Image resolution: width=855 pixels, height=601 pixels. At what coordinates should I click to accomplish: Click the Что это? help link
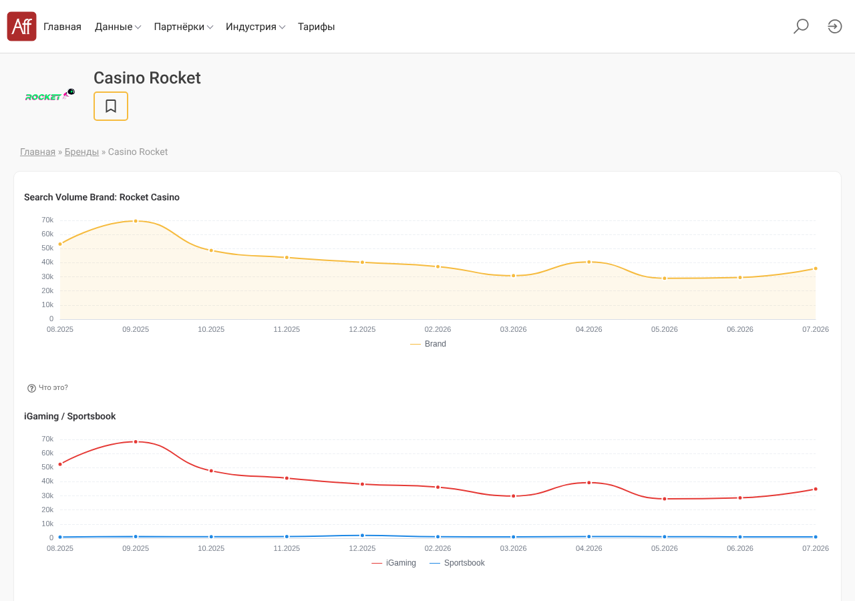[53, 387]
